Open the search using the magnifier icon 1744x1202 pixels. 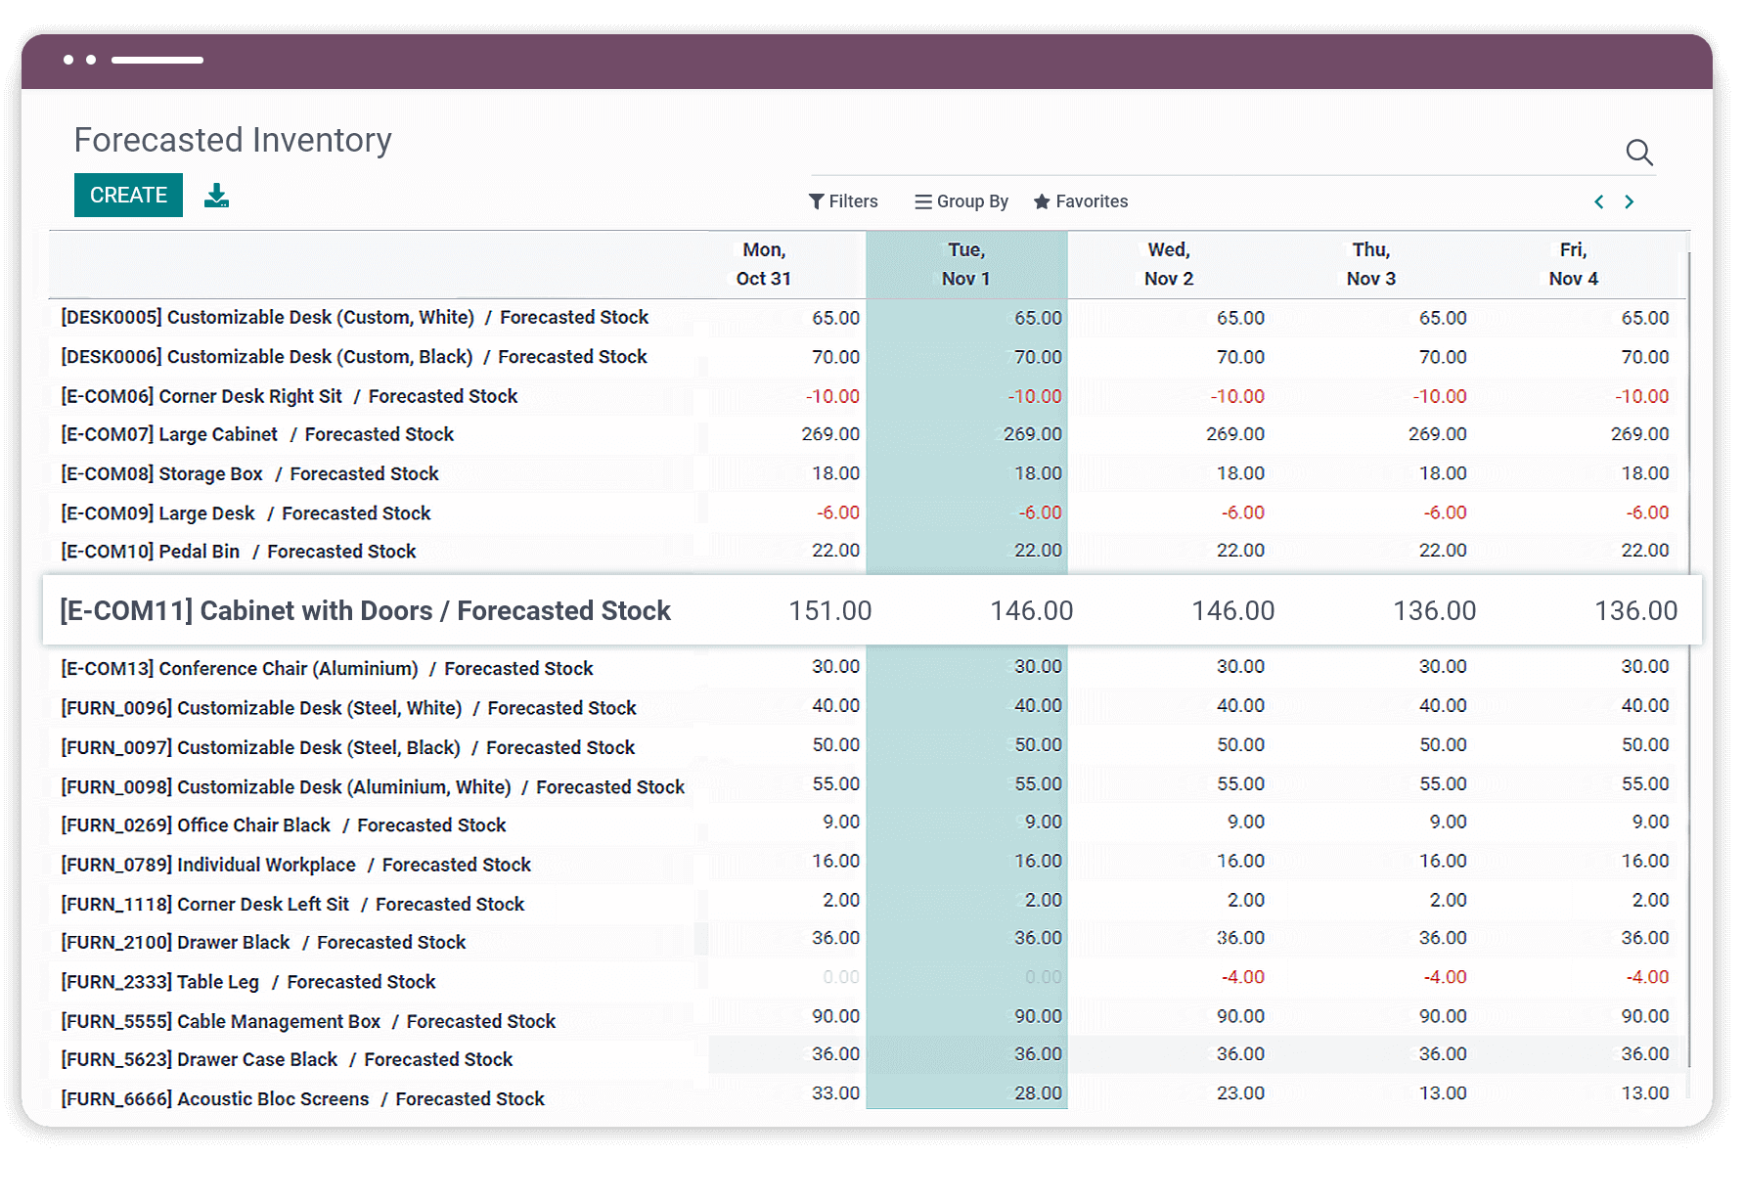[1638, 154]
